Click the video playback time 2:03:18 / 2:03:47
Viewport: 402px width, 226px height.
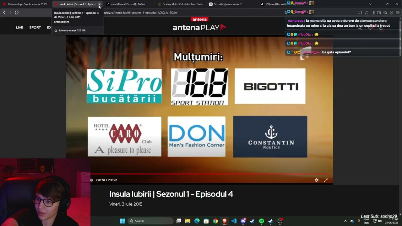(x=106, y=180)
